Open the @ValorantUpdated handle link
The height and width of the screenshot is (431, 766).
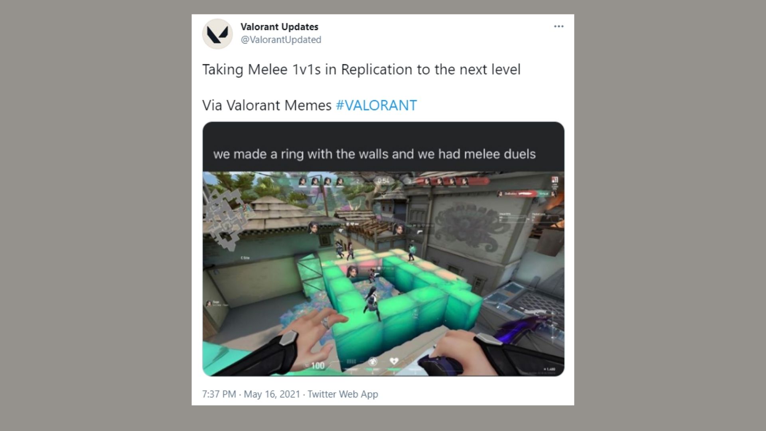[x=281, y=40]
